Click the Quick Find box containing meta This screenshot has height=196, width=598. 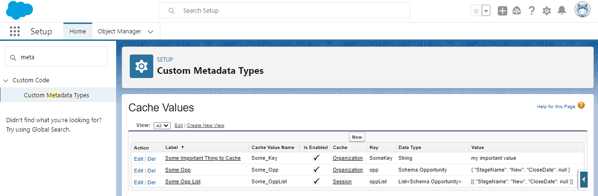pyautogui.click(x=56, y=57)
